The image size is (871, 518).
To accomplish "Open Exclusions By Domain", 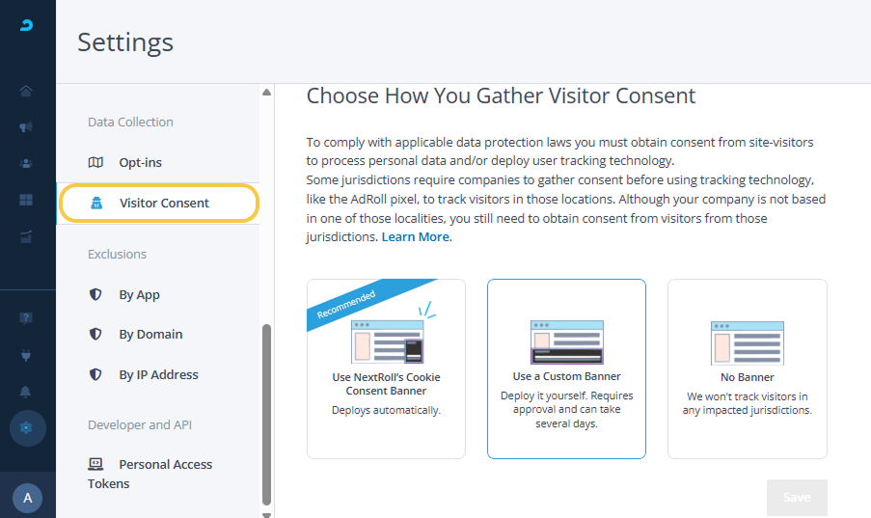I will [150, 335].
